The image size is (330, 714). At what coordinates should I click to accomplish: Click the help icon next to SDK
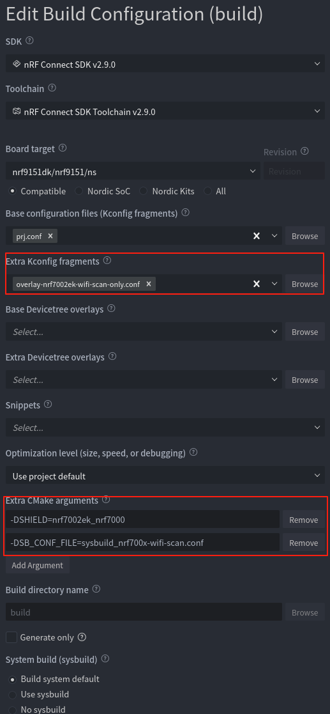click(29, 40)
